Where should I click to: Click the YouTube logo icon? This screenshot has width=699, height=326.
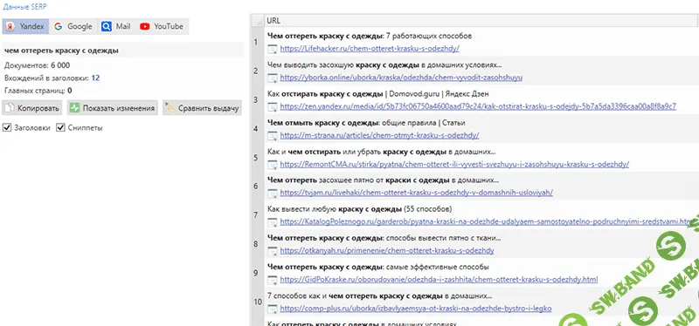point(144,27)
